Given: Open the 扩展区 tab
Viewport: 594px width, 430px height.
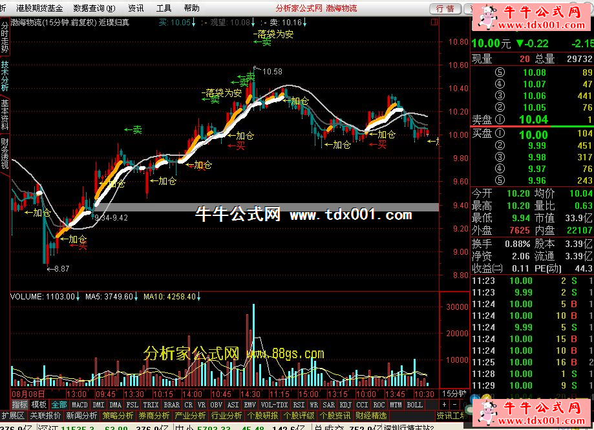Looking at the screenshot, I should (x=12, y=416).
